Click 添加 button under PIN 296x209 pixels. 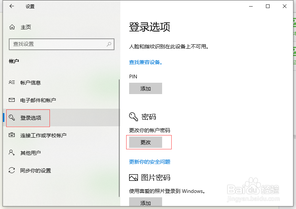coord(146,88)
